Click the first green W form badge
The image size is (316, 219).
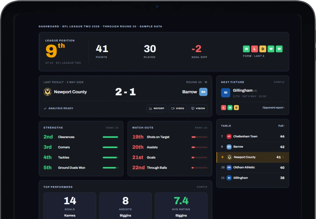pyautogui.click(x=246, y=49)
